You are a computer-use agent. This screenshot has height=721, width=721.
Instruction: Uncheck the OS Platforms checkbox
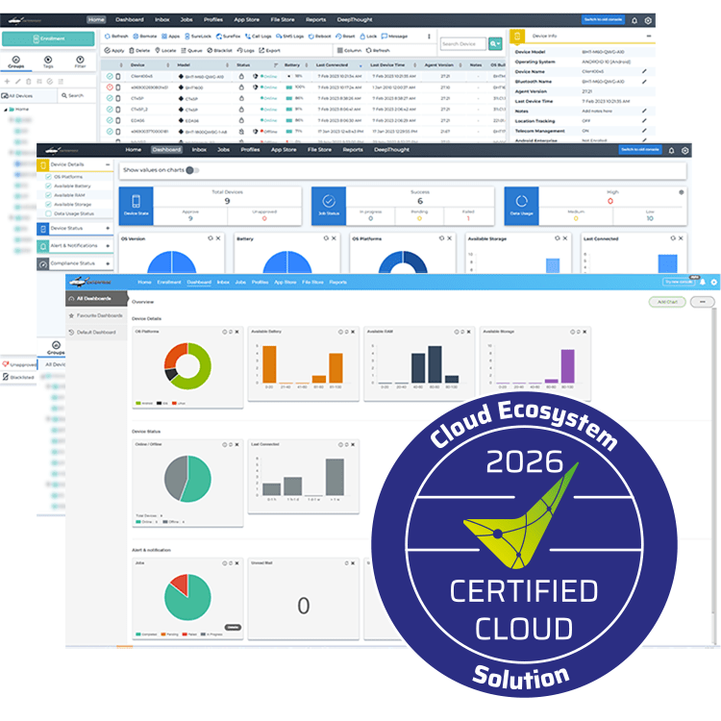[47, 177]
